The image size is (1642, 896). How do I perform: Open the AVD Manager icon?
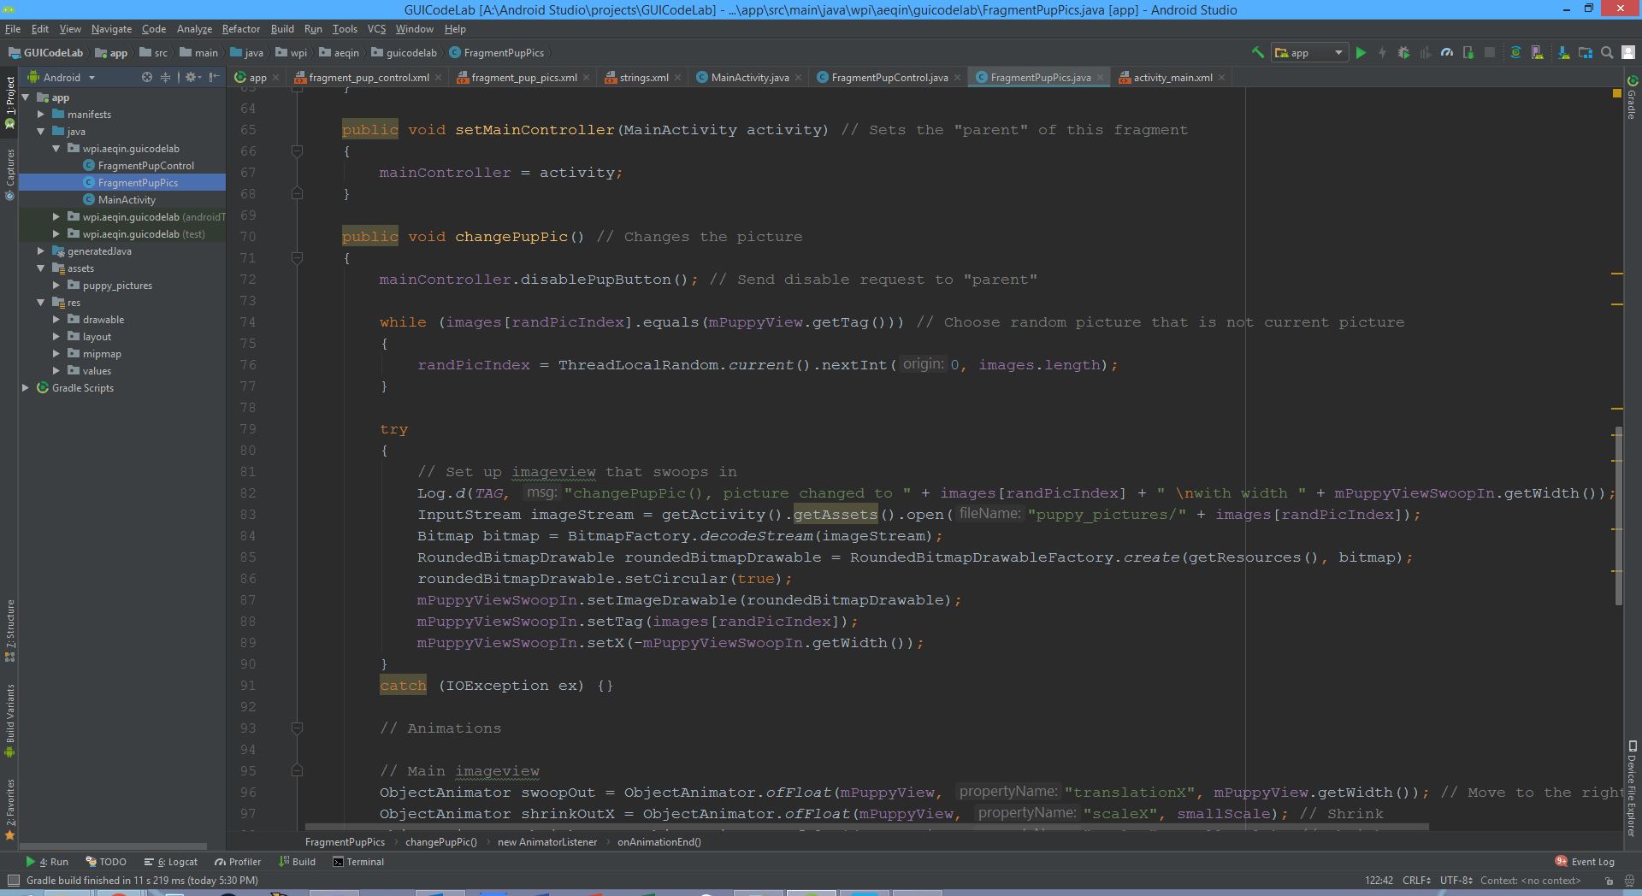point(1538,53)
